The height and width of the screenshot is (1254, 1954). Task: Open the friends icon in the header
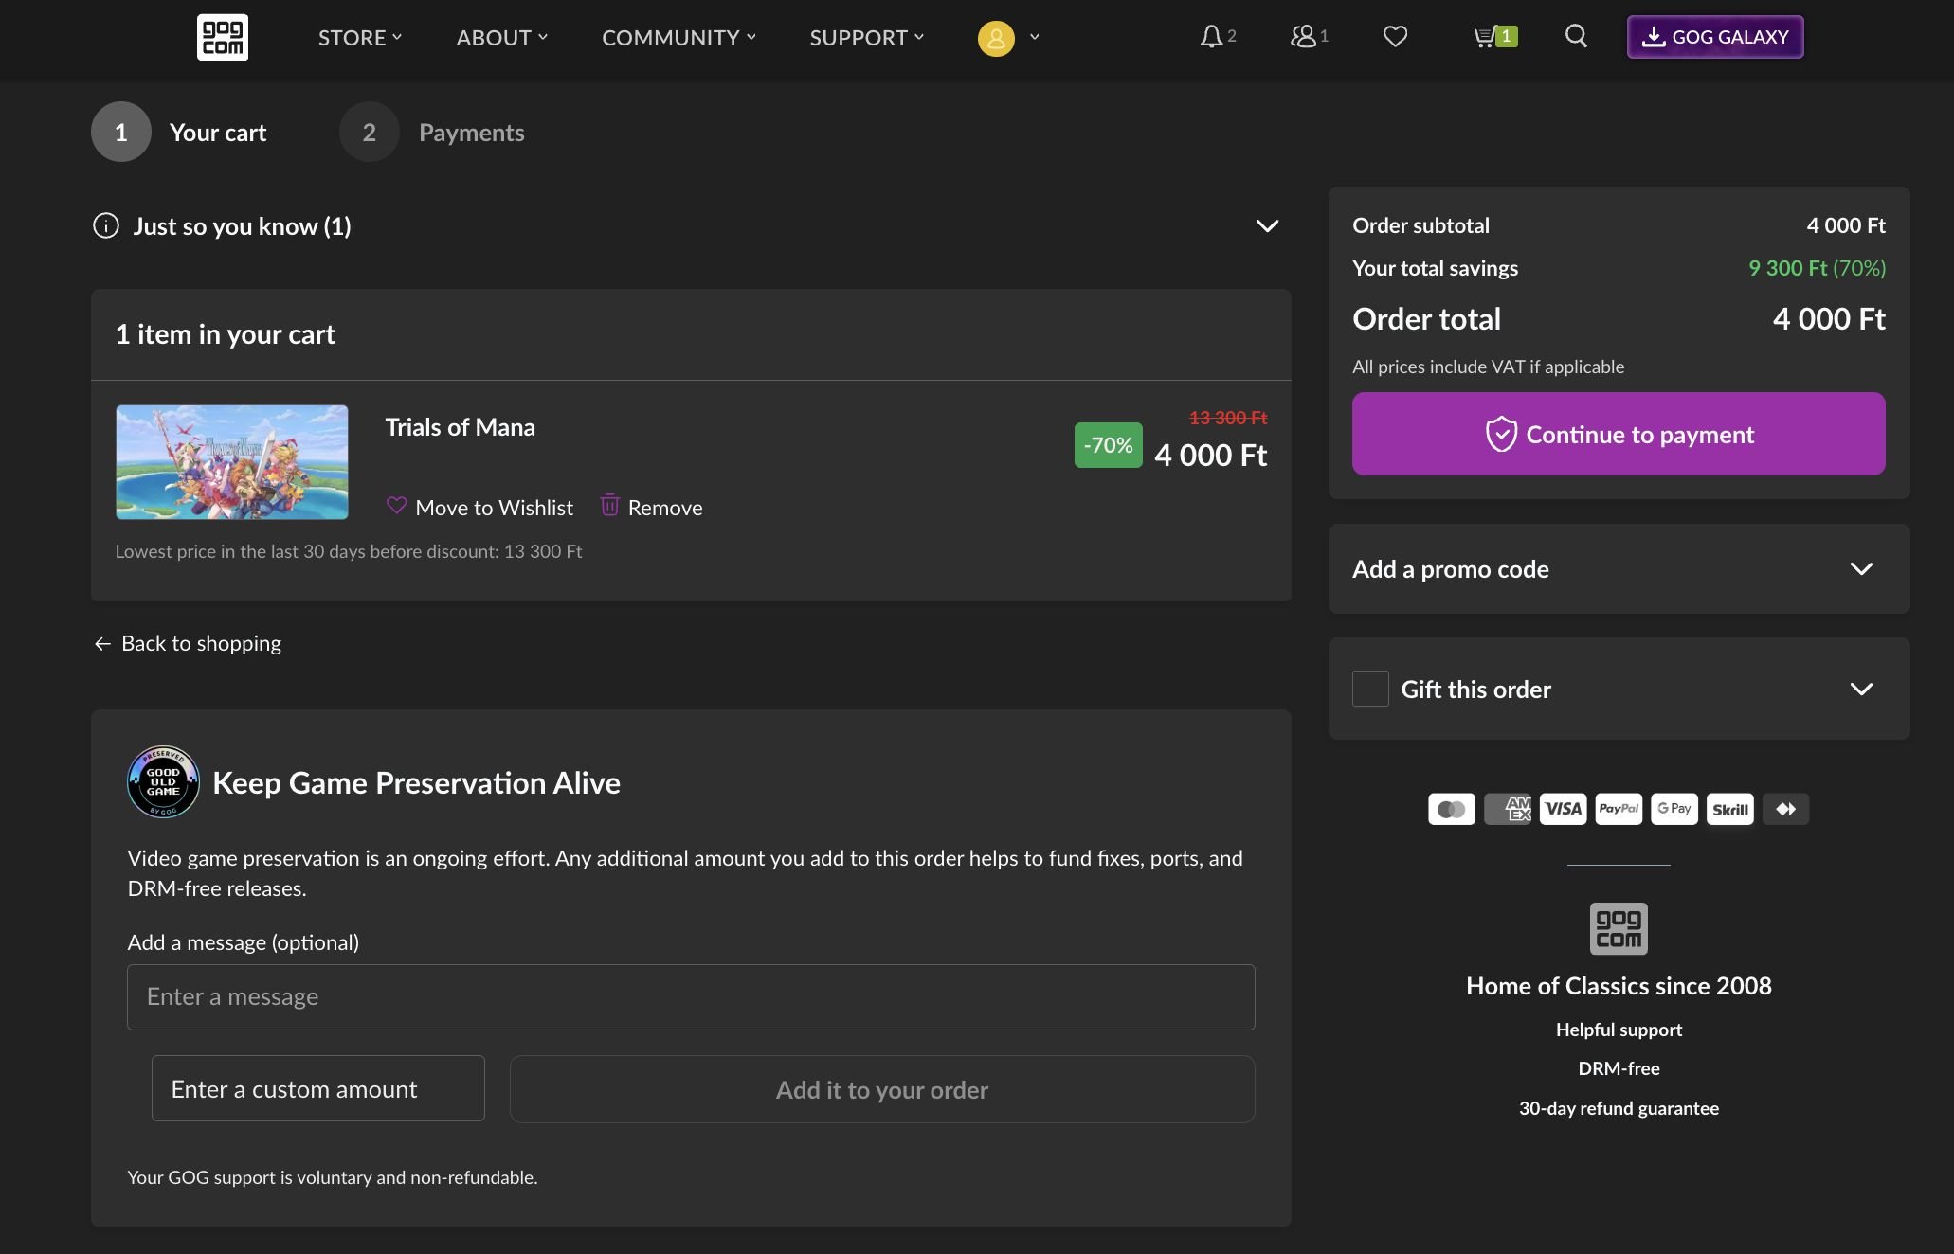1303,36
